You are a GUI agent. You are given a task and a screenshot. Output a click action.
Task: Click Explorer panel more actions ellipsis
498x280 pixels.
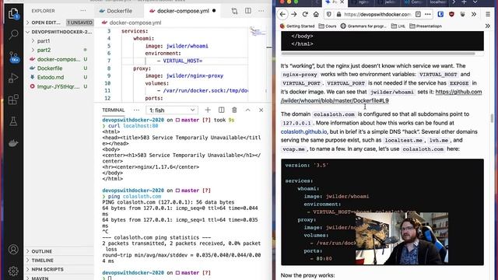(83, 10)
